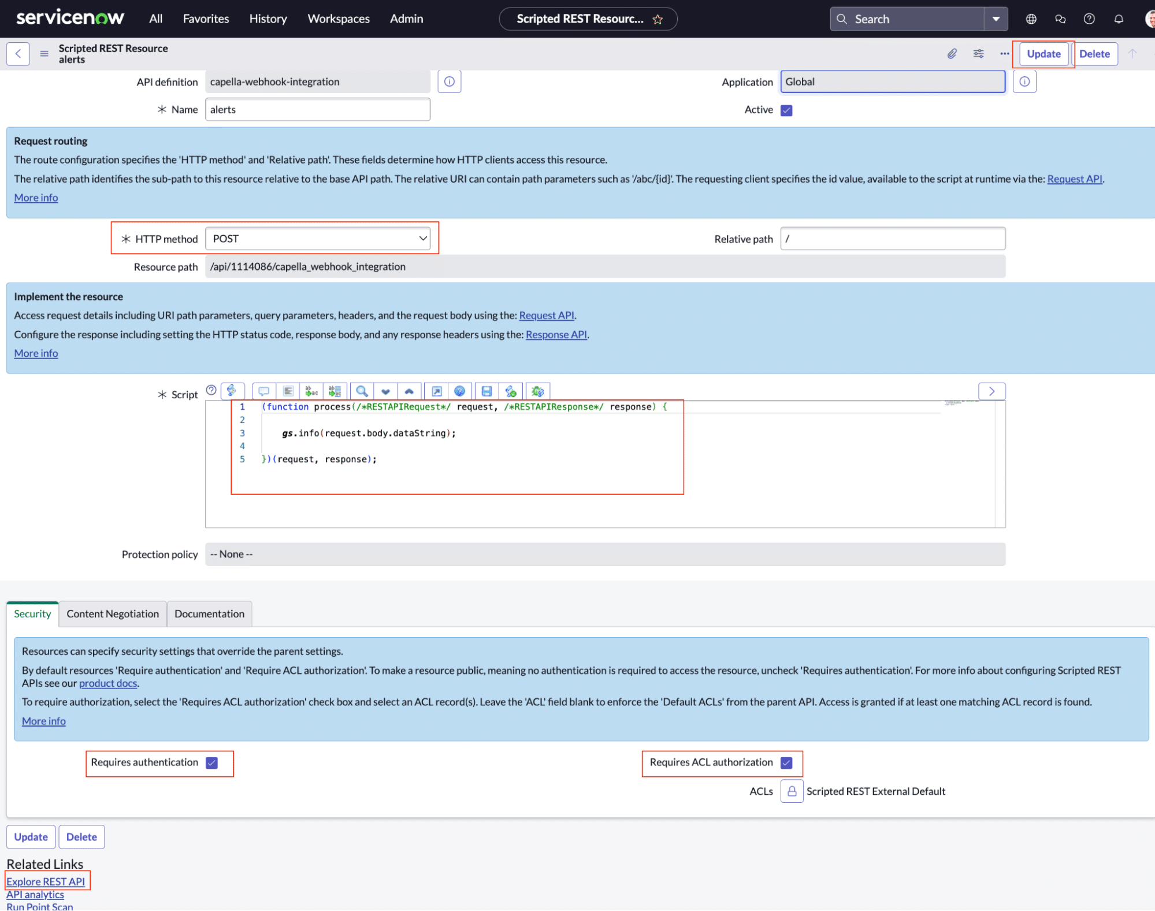Open the Workspaces menu
1155x911 pixels.
click(338, 18)
